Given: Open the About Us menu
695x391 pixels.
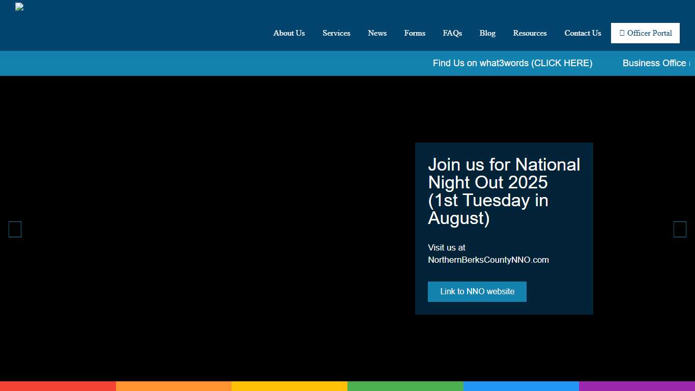Looking at the screenshot, I should click(x=289, y=33).
